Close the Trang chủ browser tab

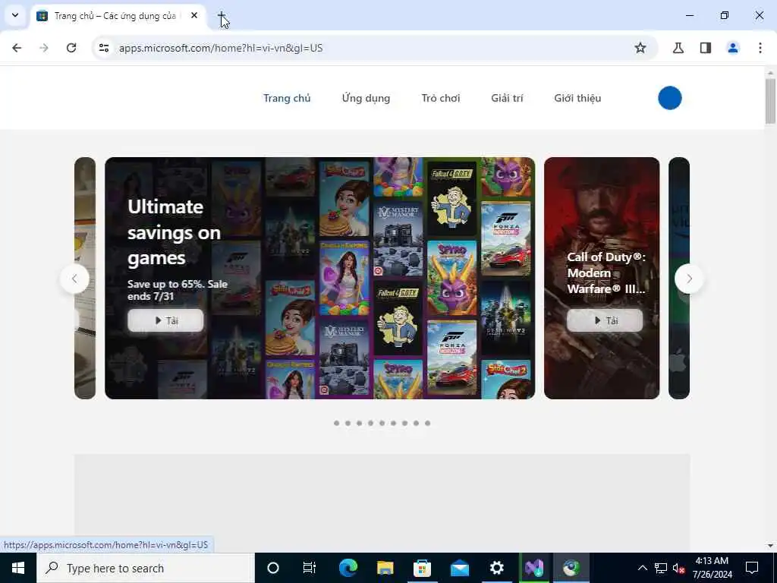point(194,16)
